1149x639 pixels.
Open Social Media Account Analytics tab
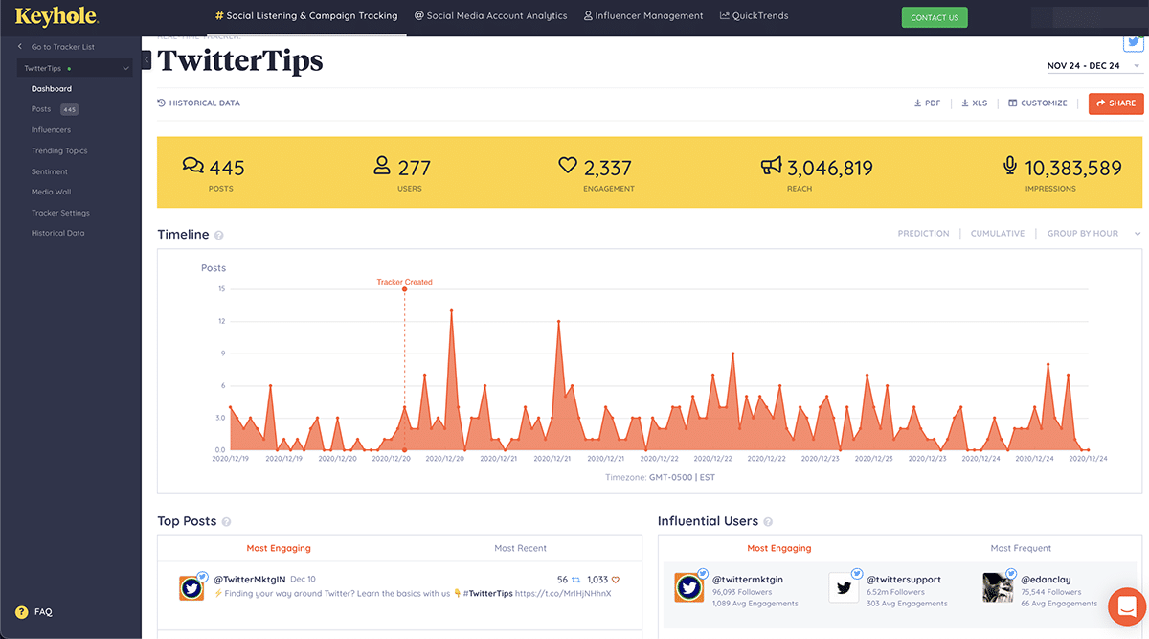coord(490,16)
